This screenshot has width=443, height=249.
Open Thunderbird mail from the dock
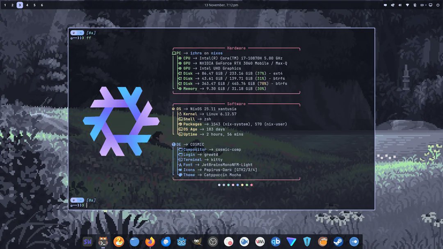pyautogui.click(x=166, y=242)
